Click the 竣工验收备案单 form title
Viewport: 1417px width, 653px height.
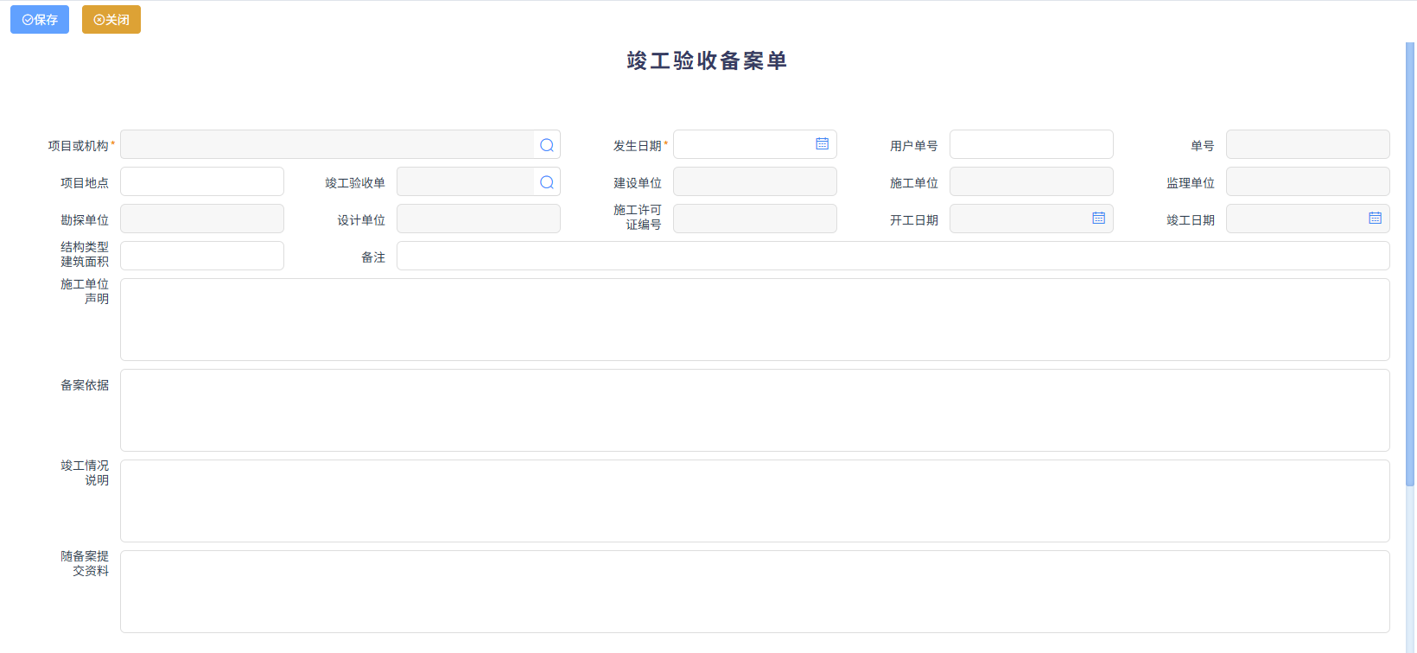tap(708, 60)
